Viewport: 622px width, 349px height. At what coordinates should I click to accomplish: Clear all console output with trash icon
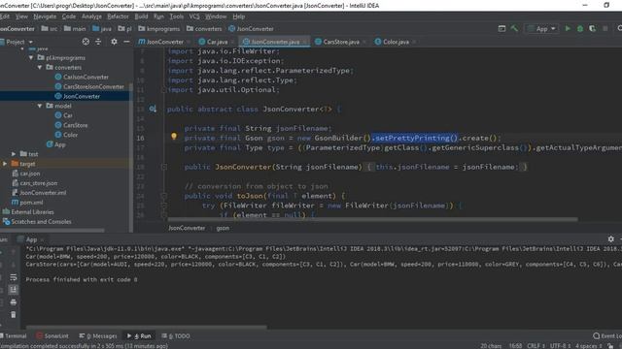13,314
